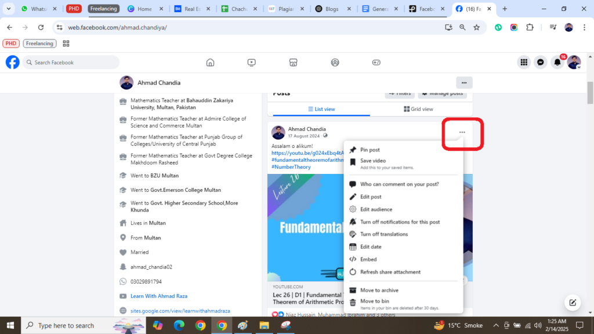This screenshot has height=334, width=594.
Task: Open the Learn With Ahmad Raza link
Action: pyautogui.click(x=160, y=296)
